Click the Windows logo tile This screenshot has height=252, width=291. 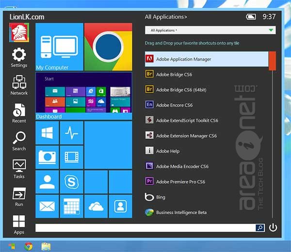47,133
